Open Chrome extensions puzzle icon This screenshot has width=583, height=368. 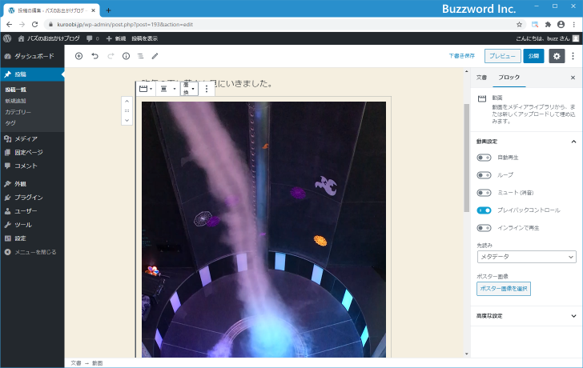pyautogui.click(x=548, y=25)
